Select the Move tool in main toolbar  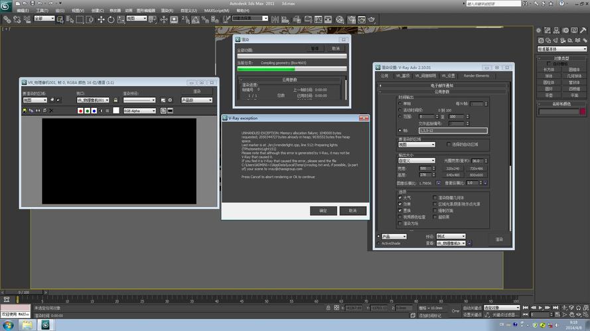click(x=102, y=19)
